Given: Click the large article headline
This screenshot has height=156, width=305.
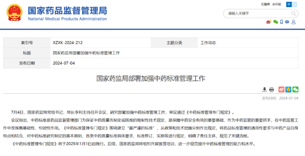Looking at the screenshot, I should [x=151, y=79].
